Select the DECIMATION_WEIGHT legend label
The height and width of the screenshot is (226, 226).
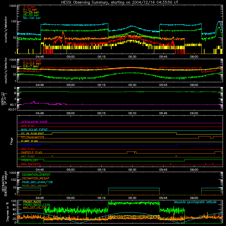36,178
